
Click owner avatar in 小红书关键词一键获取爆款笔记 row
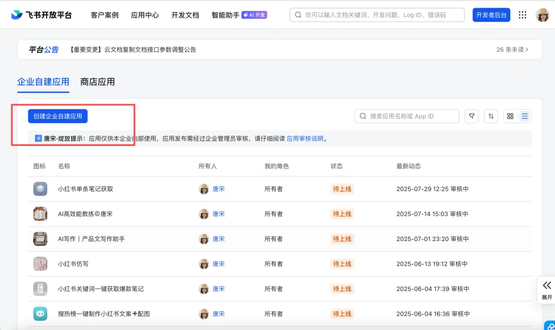coord(204,289)
